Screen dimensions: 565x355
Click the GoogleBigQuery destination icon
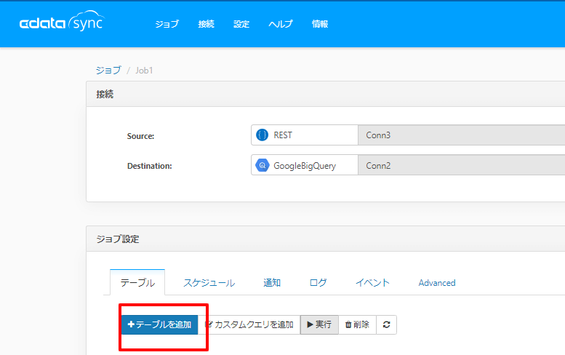point(262,166)
